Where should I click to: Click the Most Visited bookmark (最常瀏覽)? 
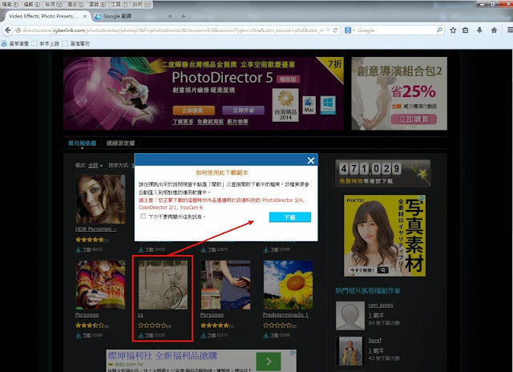tap(15, 43)
